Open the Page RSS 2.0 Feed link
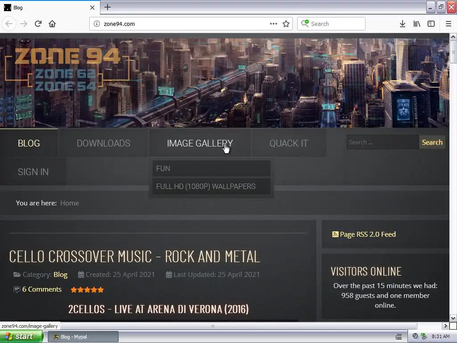This screenshot has height=343, width=457. click(368, 234)
